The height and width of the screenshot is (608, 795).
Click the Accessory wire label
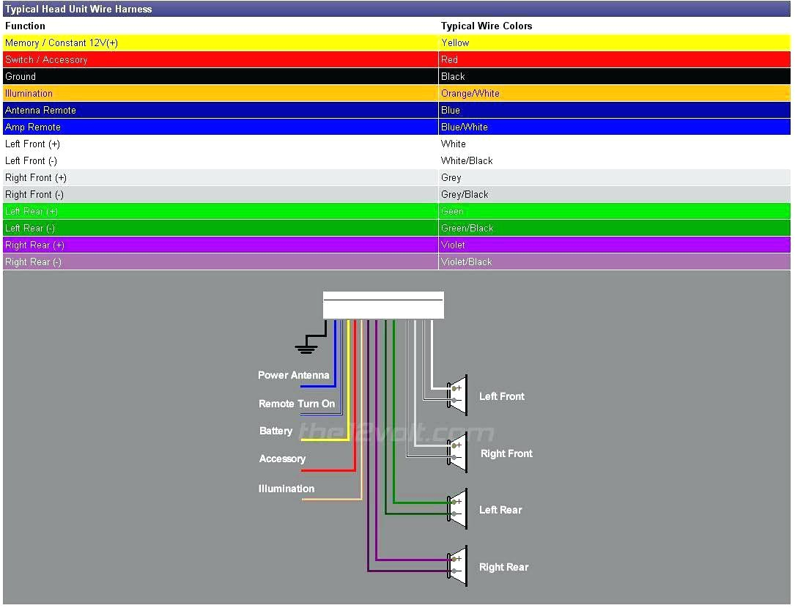point(282,459)
